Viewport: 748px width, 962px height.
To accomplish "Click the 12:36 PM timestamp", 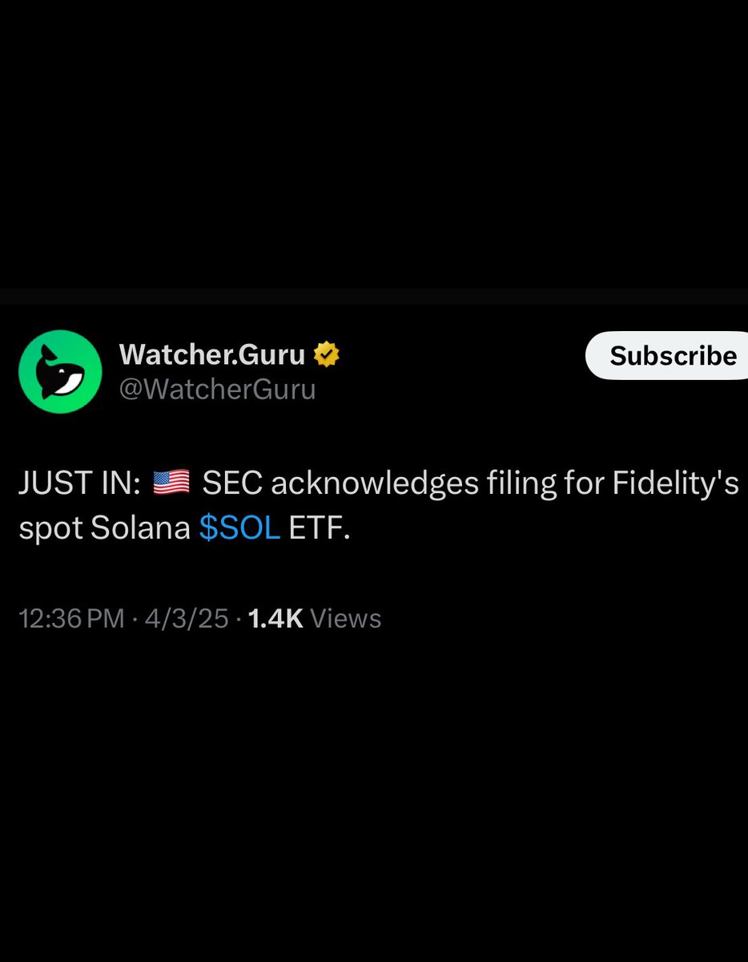I will 71,618.
